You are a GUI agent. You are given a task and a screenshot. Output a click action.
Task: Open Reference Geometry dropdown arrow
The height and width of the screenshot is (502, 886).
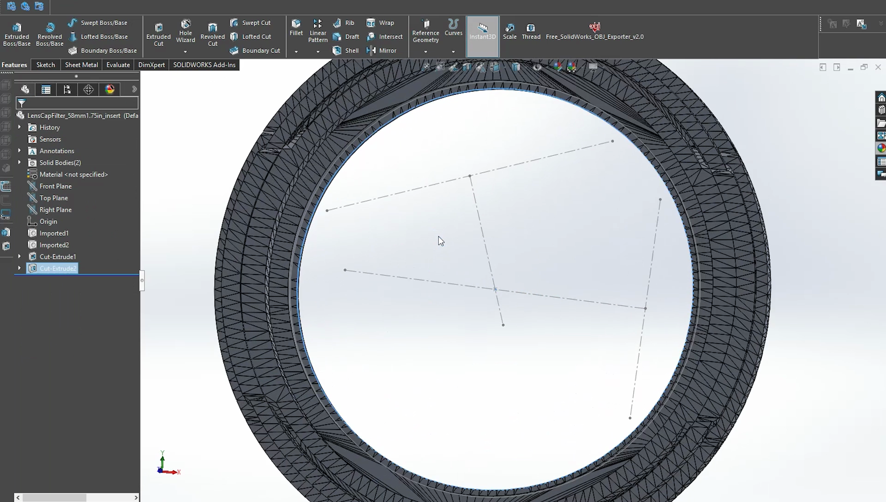pyautogui.click(x=425, y=52)
